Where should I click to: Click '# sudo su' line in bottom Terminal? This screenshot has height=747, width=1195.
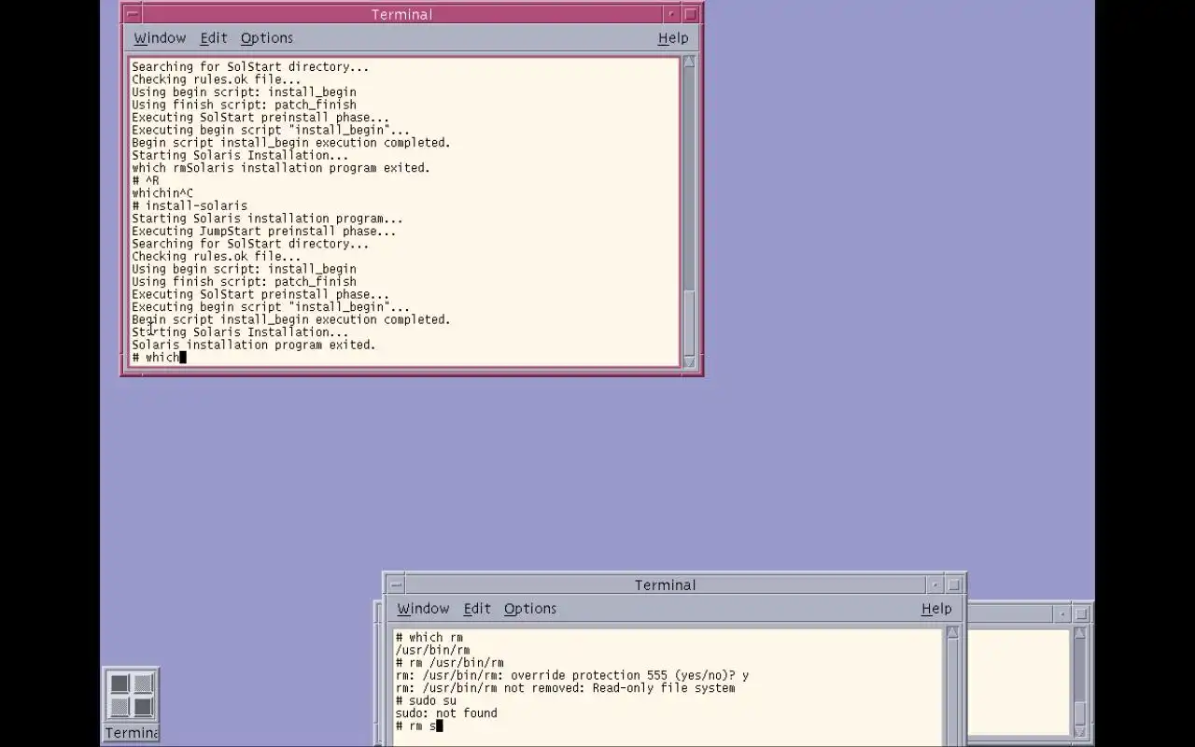pyautogui.click(x=426, y=700)
